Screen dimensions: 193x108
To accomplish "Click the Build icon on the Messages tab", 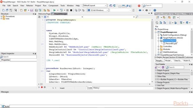I will 3,106.
